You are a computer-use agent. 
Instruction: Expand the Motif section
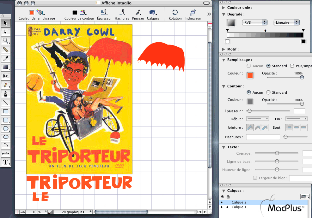[223, 49]
